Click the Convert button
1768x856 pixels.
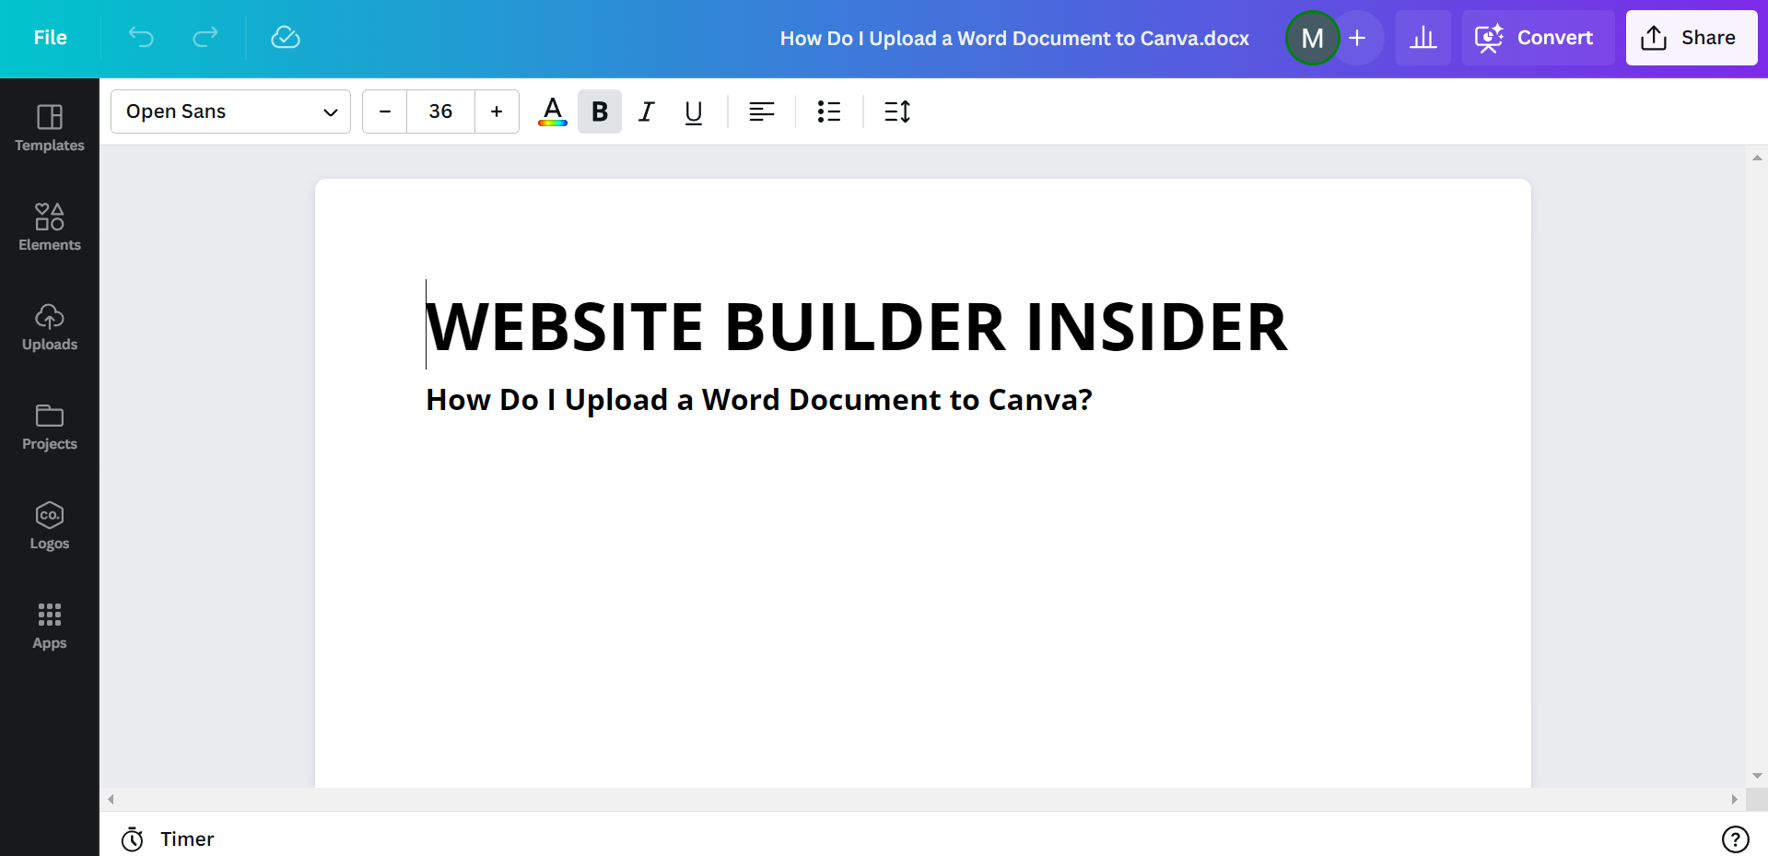coord(1537,38)
